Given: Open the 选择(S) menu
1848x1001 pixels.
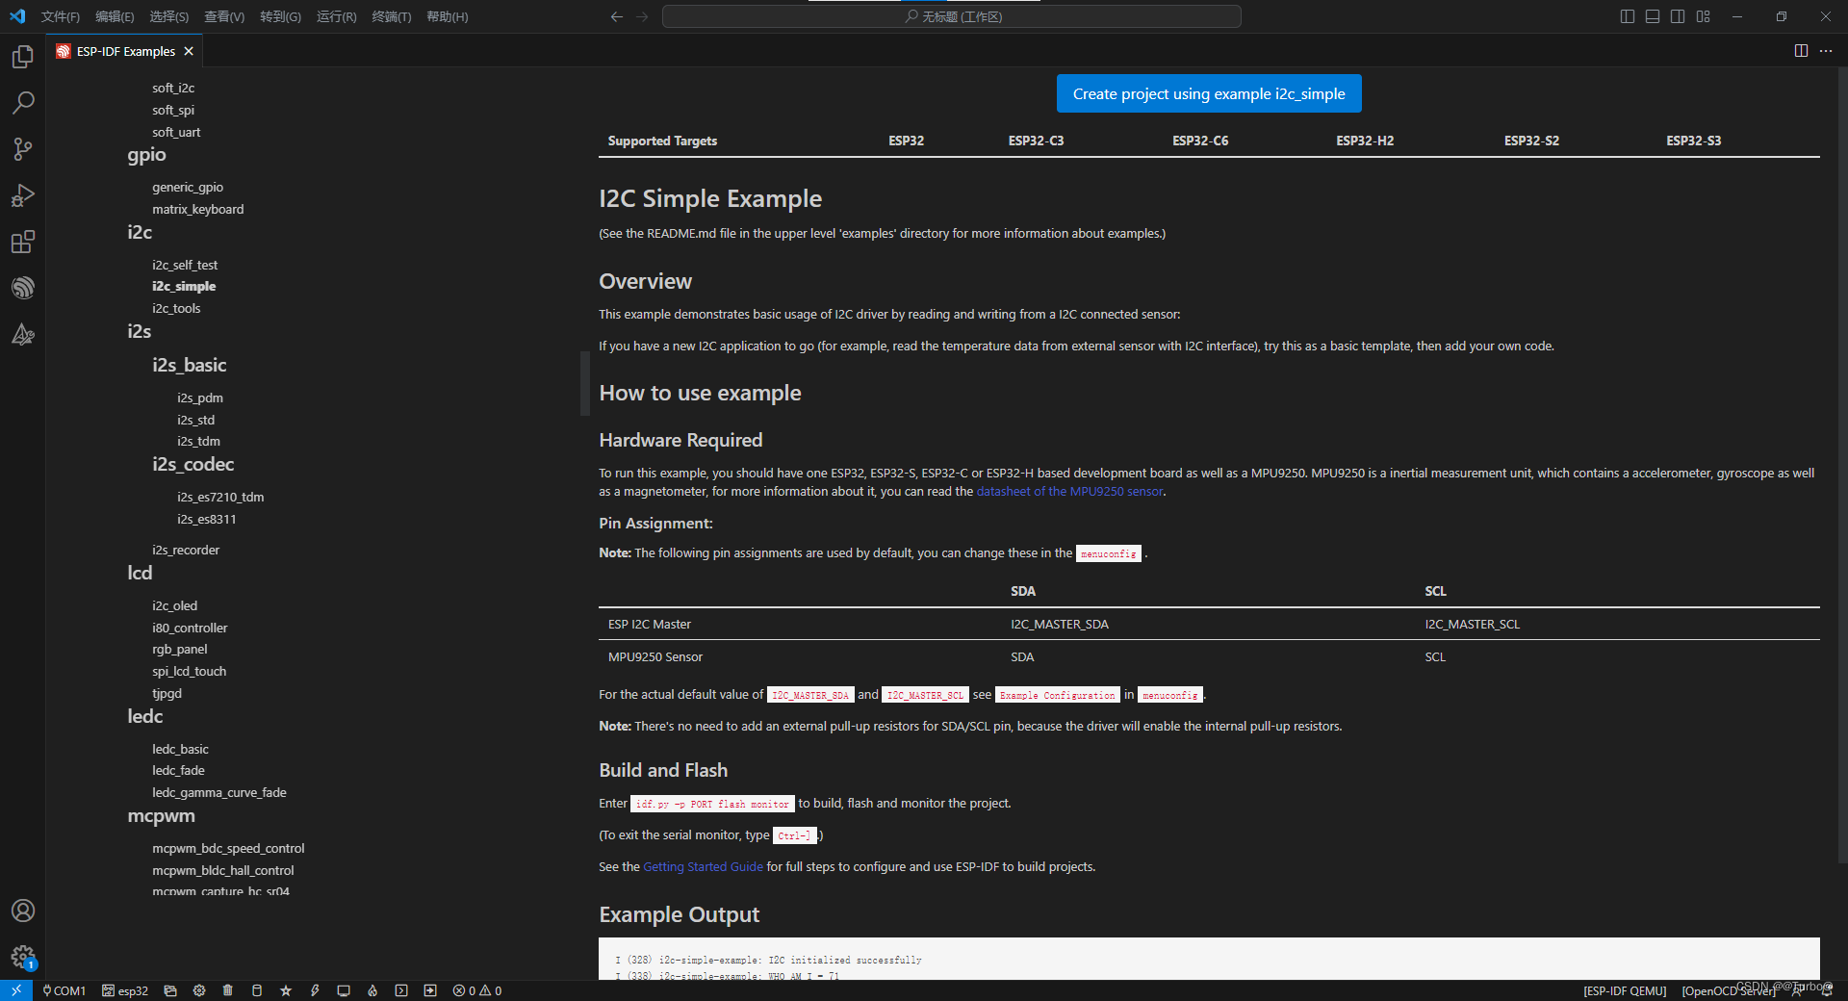Looking at the screenshot, I should pyautogui.click(x=169, y=16).
